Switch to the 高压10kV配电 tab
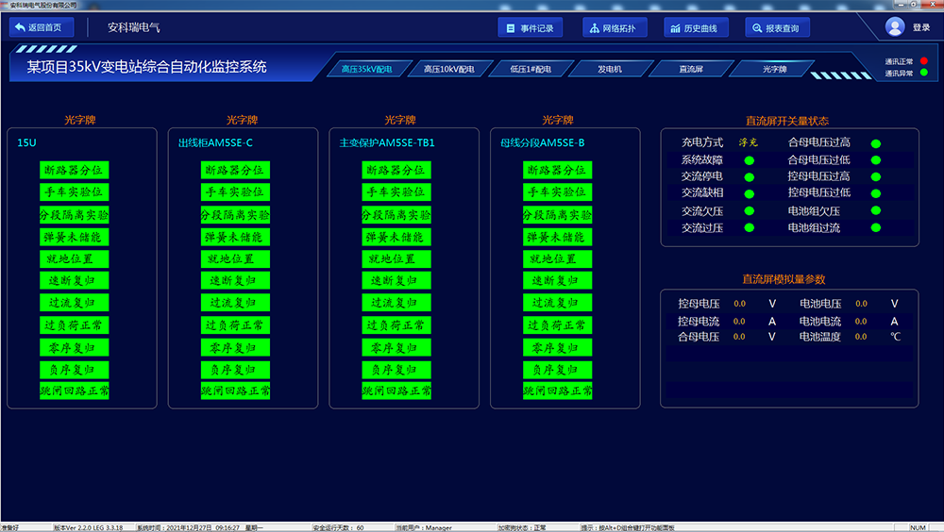 (x=448, y=69)
